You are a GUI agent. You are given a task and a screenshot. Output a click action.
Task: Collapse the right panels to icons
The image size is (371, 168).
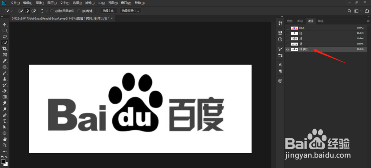coord(368,16)
